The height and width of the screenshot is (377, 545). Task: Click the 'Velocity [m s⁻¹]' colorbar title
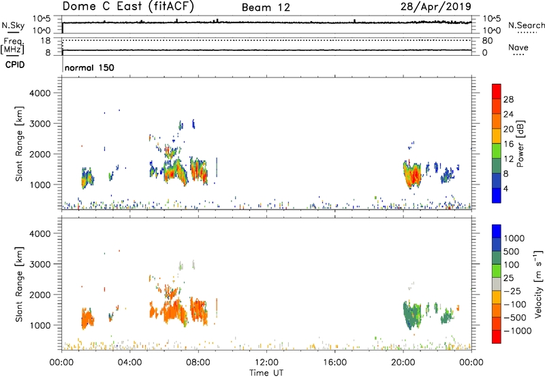pos(538,284)
